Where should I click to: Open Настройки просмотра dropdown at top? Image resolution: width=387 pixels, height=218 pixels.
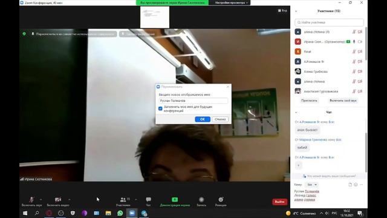(231, 2)
